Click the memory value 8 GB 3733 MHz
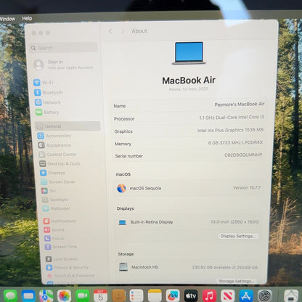 tap(235, 143)
